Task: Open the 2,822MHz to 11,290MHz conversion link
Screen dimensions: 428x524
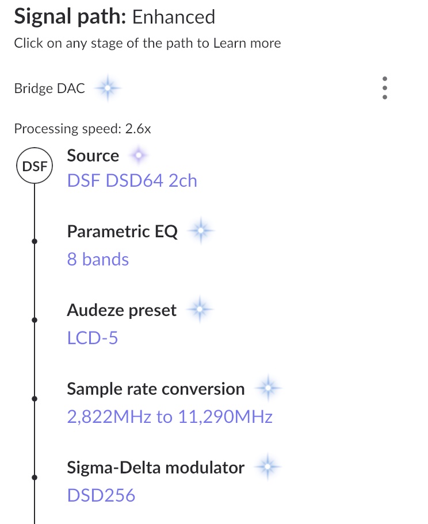Action: coord(170,417)
